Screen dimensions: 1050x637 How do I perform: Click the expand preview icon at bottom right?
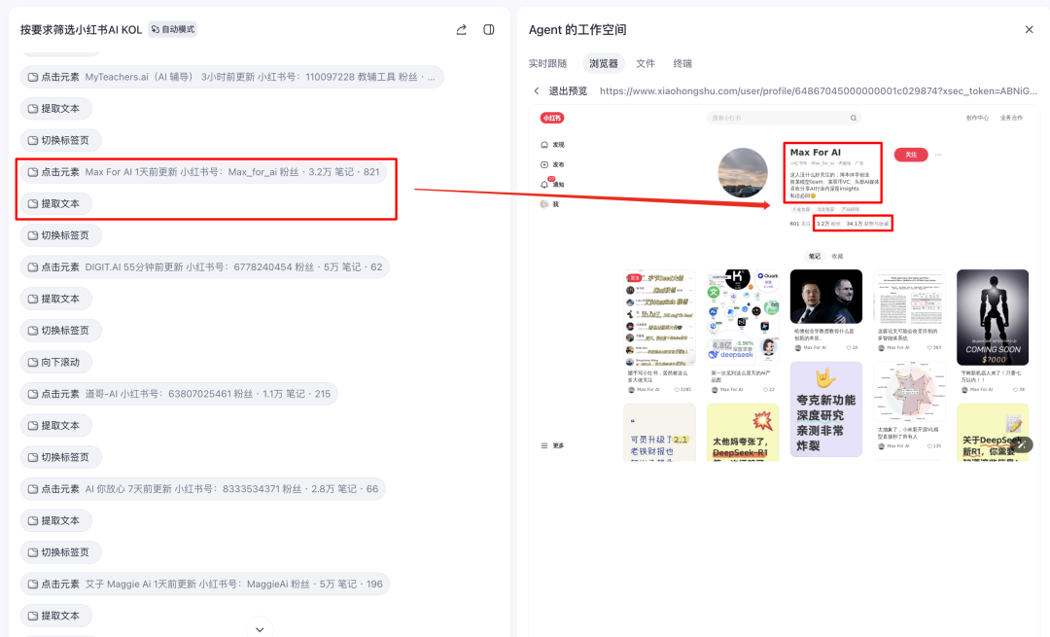click(x=1021, y=444)
